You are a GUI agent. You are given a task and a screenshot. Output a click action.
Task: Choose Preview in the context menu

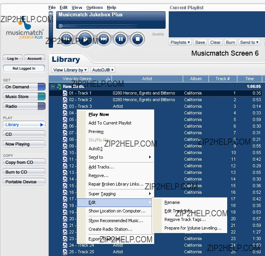point(115,132)
